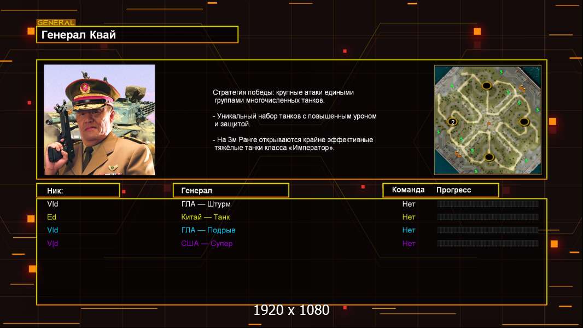Pick the bottom start position on the minimap
The height and width of the screenshot is (328, 583).
(x=489, y=157)
